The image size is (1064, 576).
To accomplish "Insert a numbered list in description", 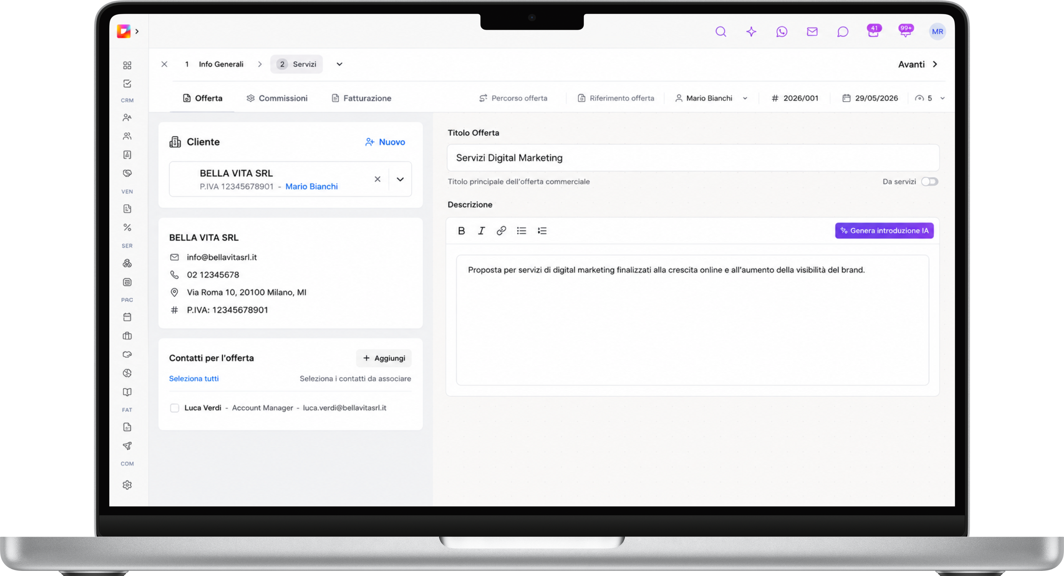I will (x=542, y=231).
